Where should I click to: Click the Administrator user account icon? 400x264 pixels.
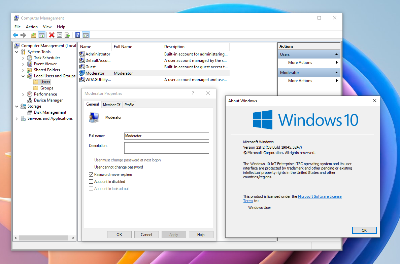tap(82, 54)
